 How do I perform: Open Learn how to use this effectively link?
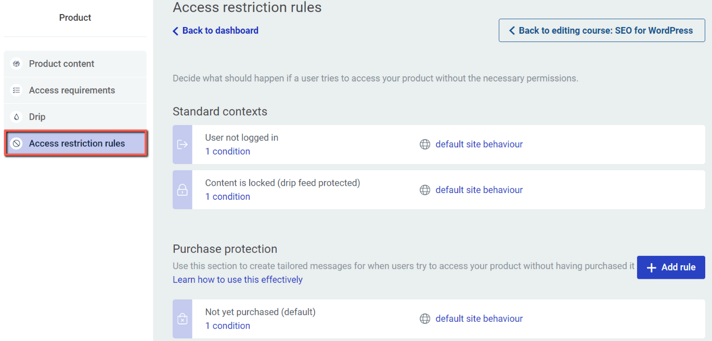coord(238,280)
